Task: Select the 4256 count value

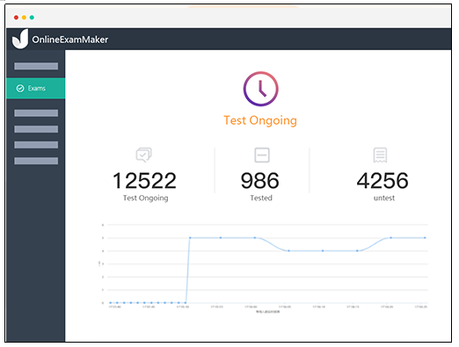Action: (382, 181)
